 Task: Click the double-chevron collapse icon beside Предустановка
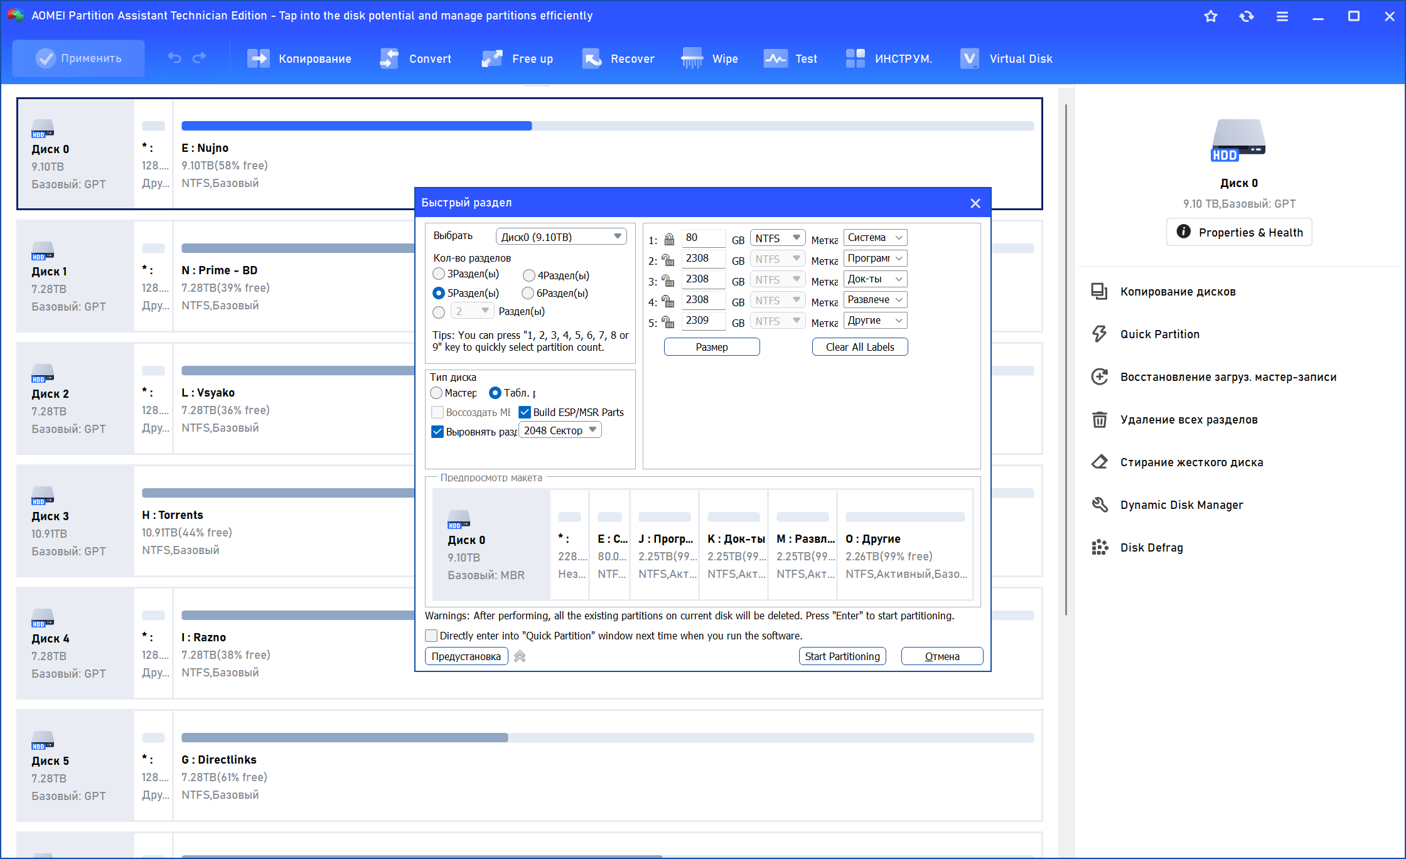tap(520, 656)
